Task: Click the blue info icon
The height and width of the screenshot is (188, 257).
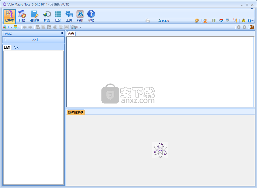Action: coord(250,21)
